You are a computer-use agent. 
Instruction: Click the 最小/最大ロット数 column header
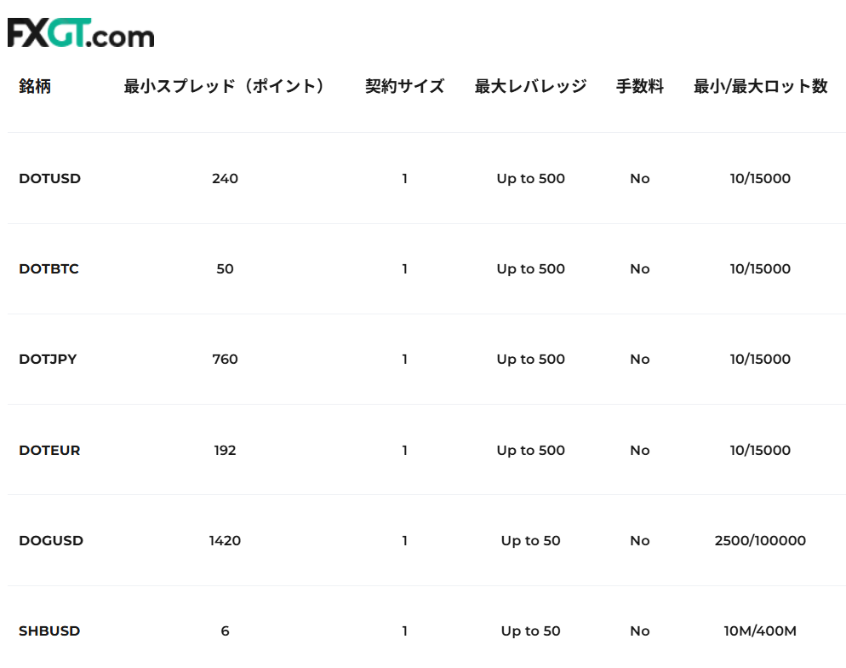[760, 86]
